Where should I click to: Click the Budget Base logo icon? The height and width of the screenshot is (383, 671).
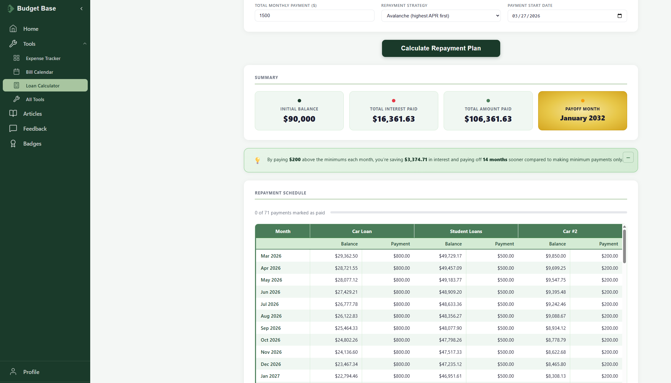11,8
